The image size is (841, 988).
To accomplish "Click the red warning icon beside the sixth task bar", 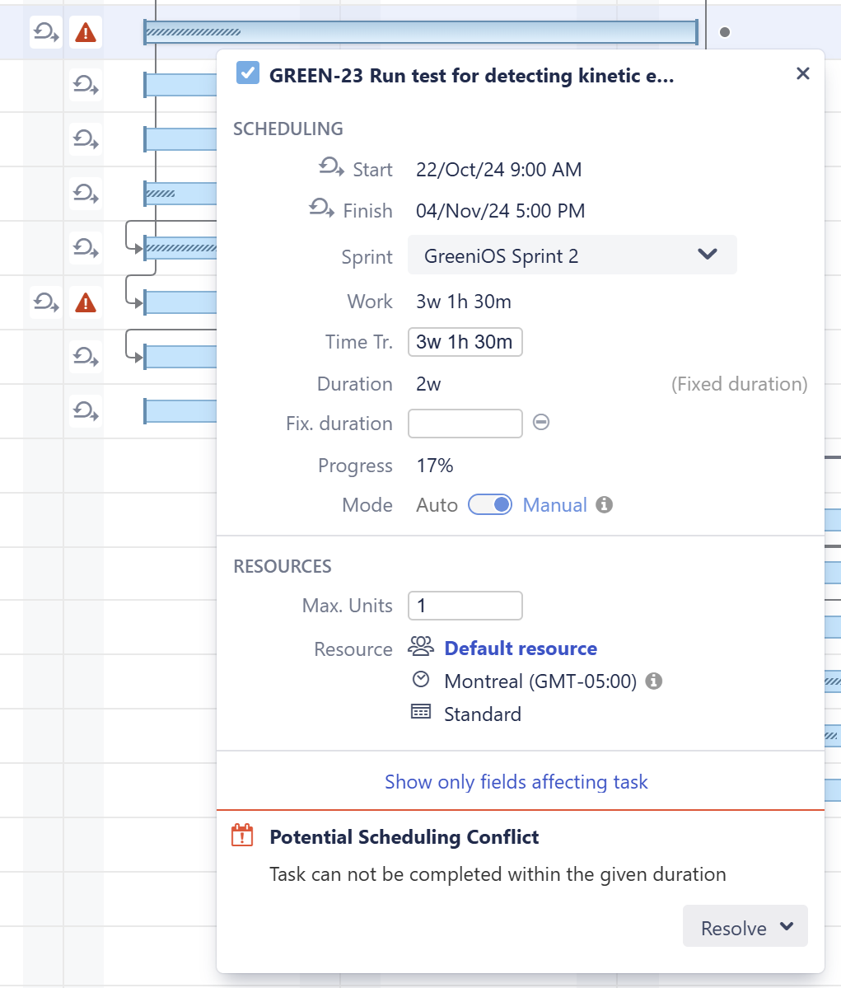I will [86, 303].
